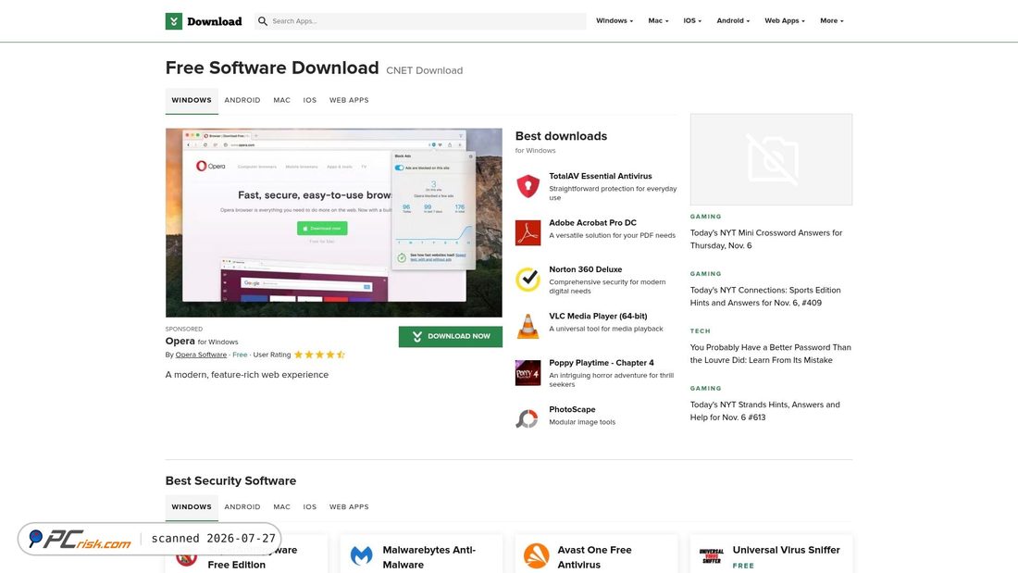Screen dimensions: 1018x573
Task: Select ANDROID tab under Best Security Software
Action: click(242, 507)
